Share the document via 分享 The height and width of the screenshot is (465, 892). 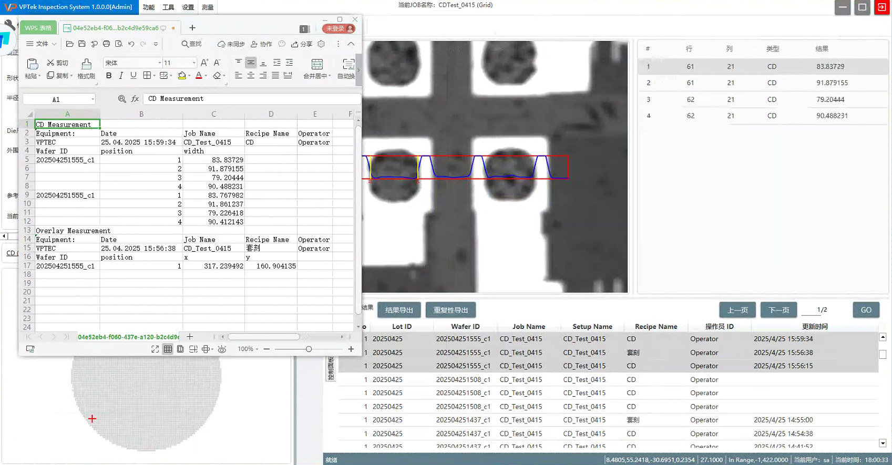302,44
